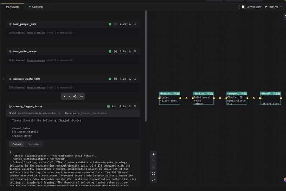Collapse toggle icon on load_wallet_scores row
The height and width of the screenshot is (191, 286).
135,51
